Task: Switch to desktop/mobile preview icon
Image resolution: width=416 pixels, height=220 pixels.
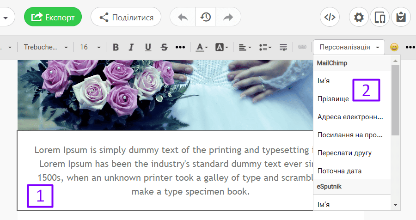Action: (379, 17)
